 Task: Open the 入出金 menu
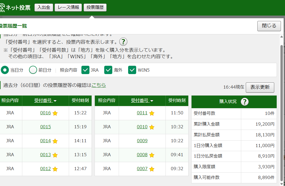tap(44, 8)
